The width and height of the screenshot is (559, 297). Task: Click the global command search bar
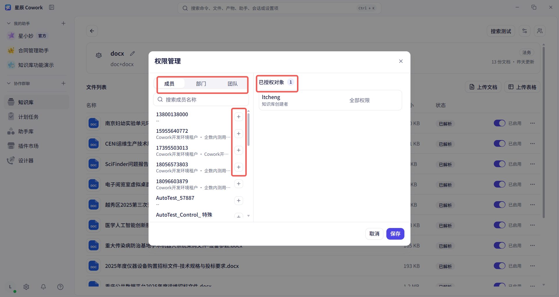[279, 8]
